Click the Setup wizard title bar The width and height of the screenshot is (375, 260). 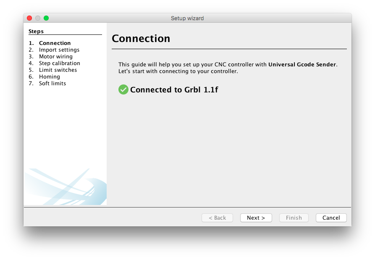click(x=187, y=18)
